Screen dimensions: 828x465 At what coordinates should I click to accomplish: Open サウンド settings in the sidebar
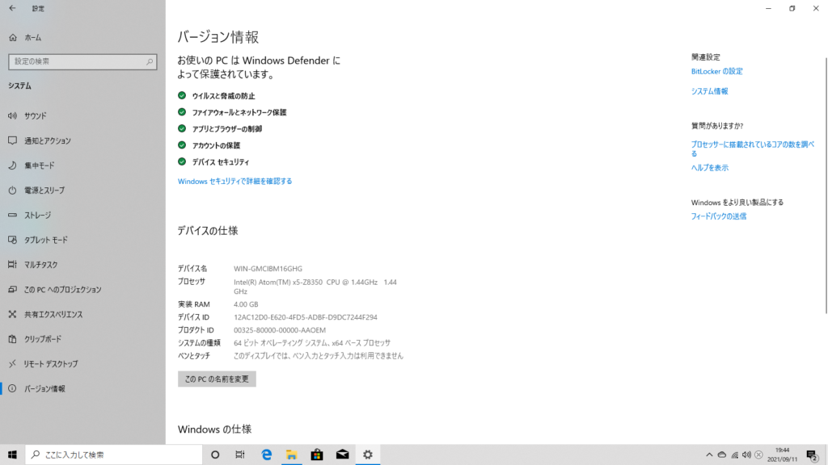(x=36, y=115)
